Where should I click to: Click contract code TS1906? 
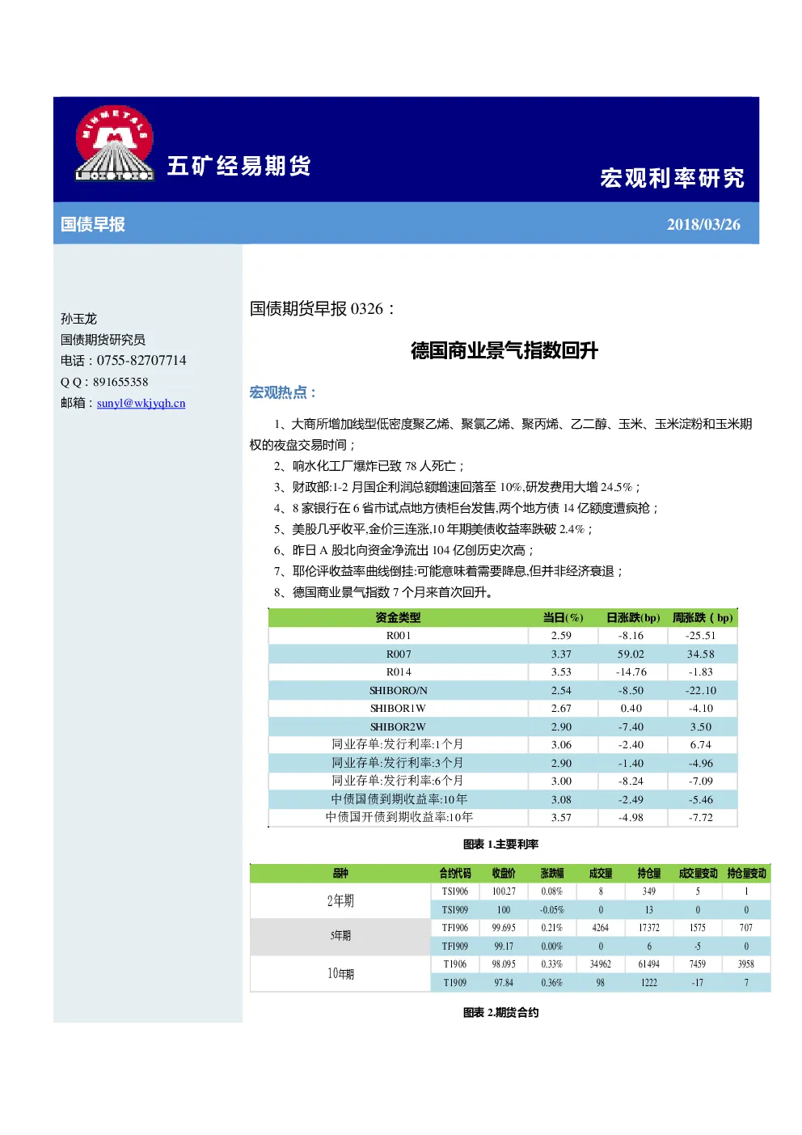tap(455, 891)
